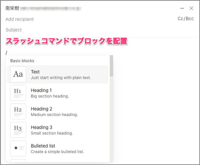The image size is (200, 165).
Task: Click the block menu scrollbar thumb
Action: [112, 66]
